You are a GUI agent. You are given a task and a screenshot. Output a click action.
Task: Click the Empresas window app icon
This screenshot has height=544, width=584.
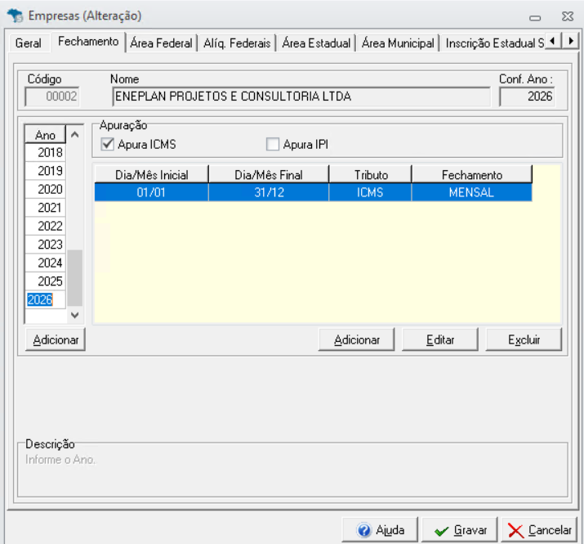coord(16,16)
